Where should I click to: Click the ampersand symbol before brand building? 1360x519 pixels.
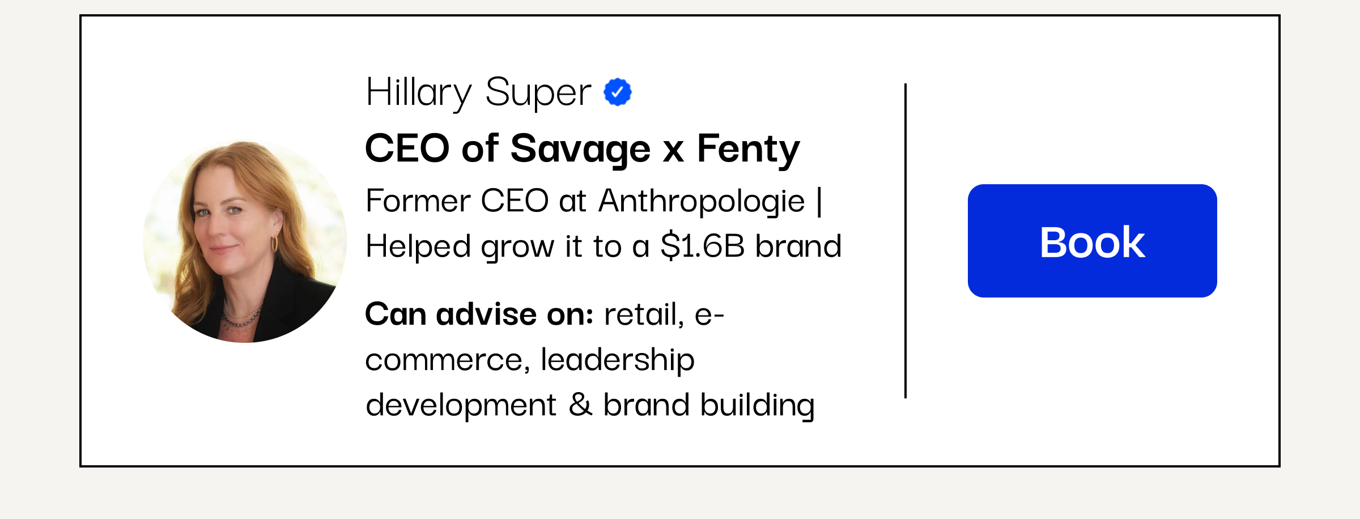pos(580,405)
